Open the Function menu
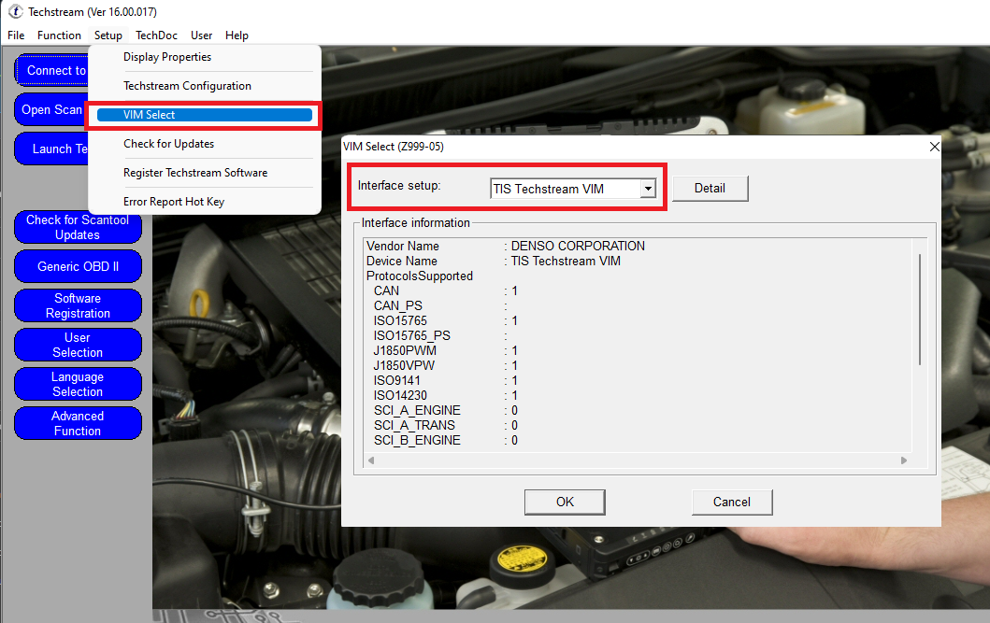 point(59,35)
